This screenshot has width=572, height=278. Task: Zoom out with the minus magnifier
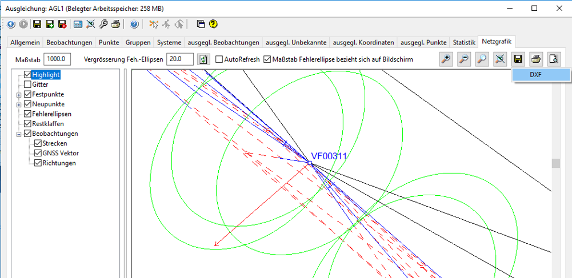point(463,59)
